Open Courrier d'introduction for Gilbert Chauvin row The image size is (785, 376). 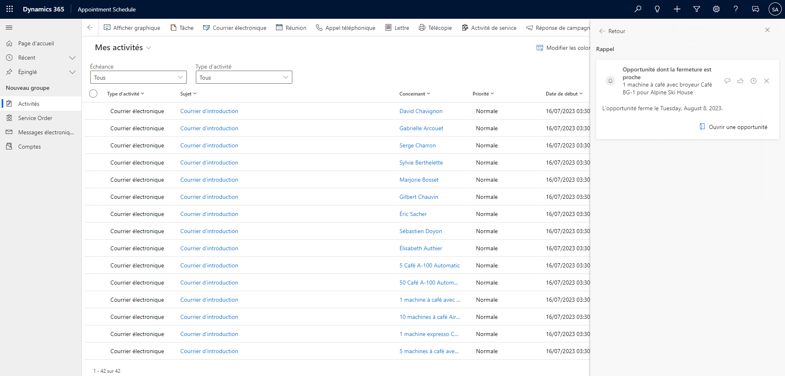click(209, 197)
